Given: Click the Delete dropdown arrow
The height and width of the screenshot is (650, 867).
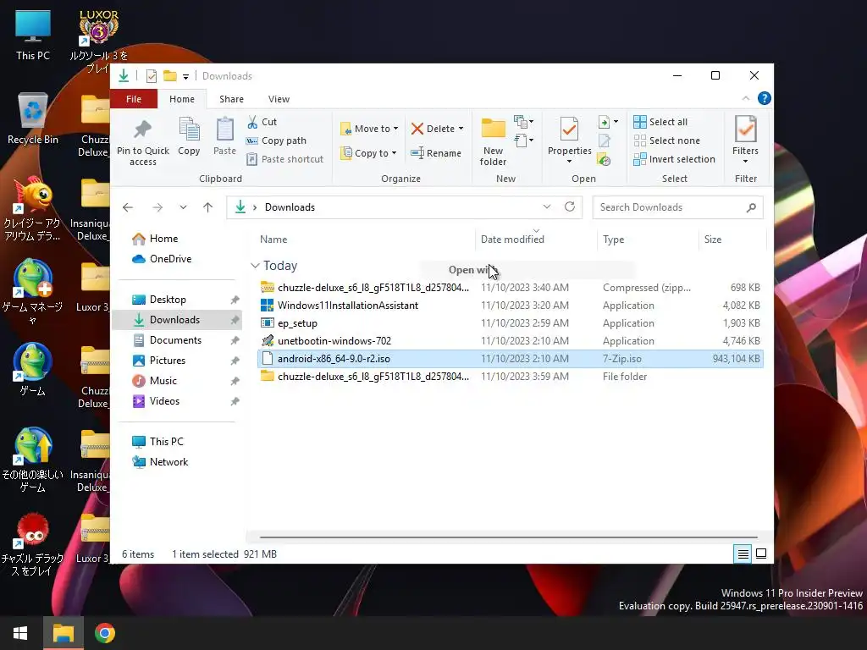Looking at the screenshot, I should pos(461,129).
